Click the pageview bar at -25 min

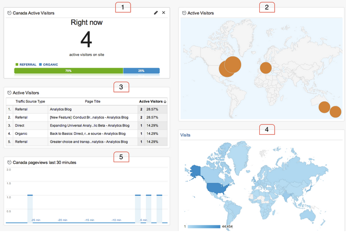coord(30,208)
